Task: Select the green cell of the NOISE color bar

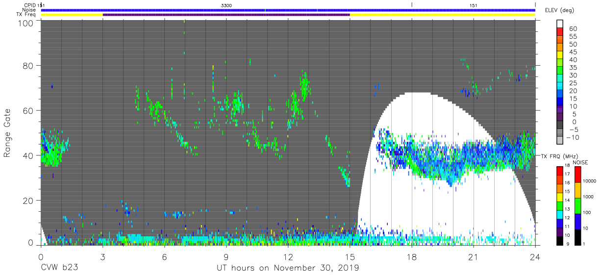Action: point(579,205)
